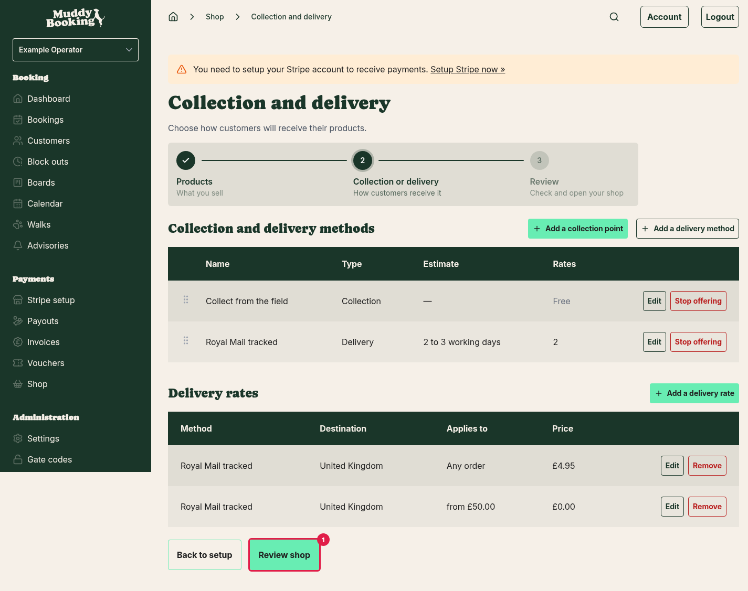Click the Customers people icon
Viewport: 748px width, 591px height.
(x=18, y=141)
